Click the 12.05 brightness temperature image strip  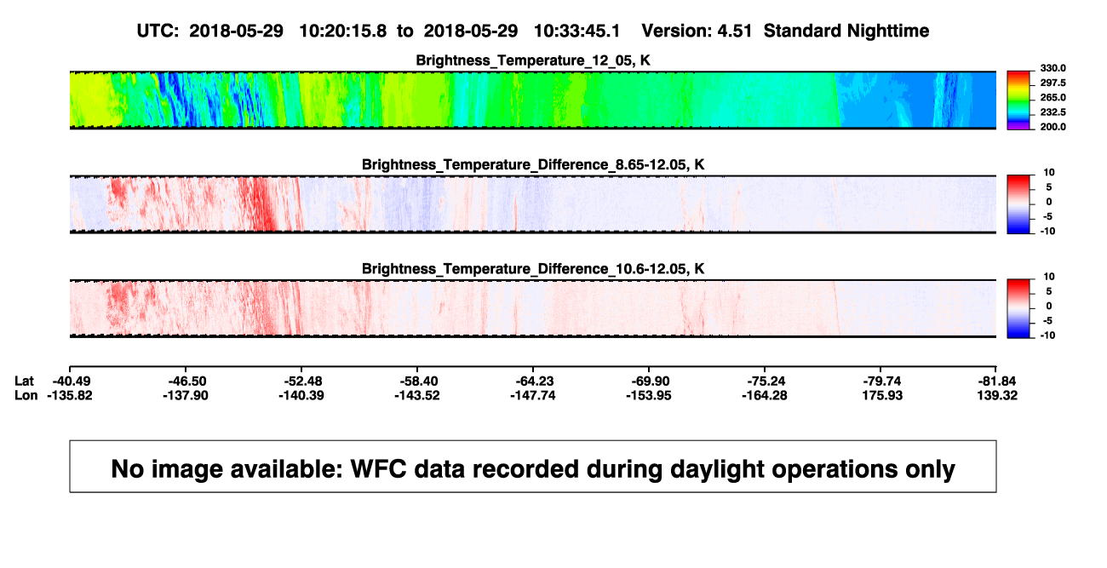(x=533, y=100)
